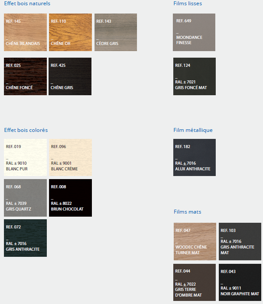Image resolution: width=263 pixels, height=304 pixels.
Task: Click the Chêne Gris REF. 425 swatch
Action: click(70, 76)
